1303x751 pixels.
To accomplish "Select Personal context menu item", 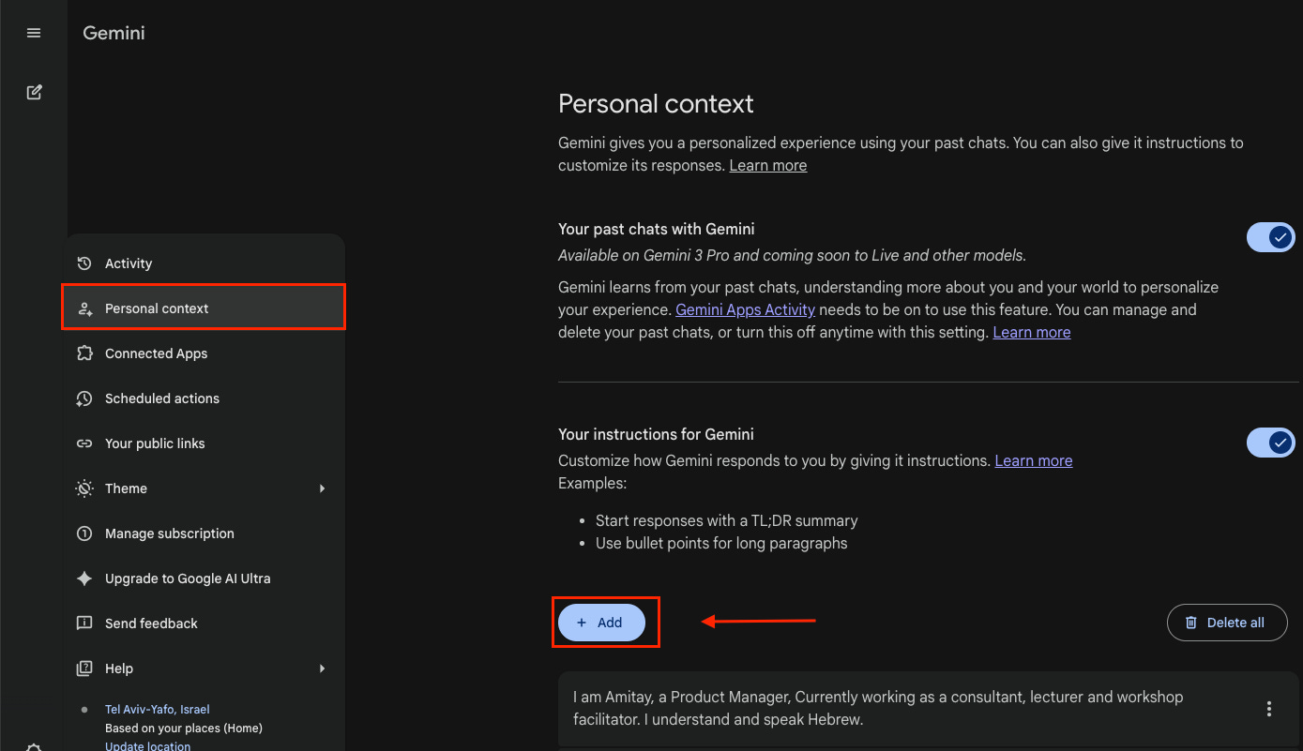I will [205, 308].
